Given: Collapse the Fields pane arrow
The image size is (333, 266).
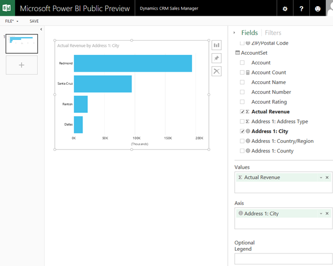Looking at the screenshot, I should coord(234,33).
